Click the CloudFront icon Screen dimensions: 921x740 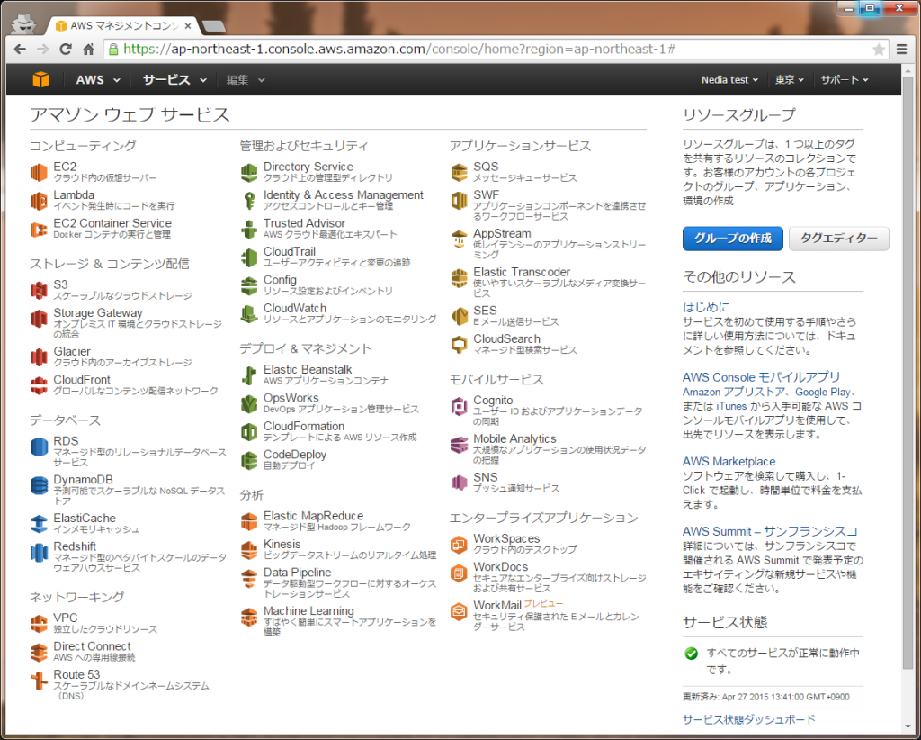tap(39, 385)
